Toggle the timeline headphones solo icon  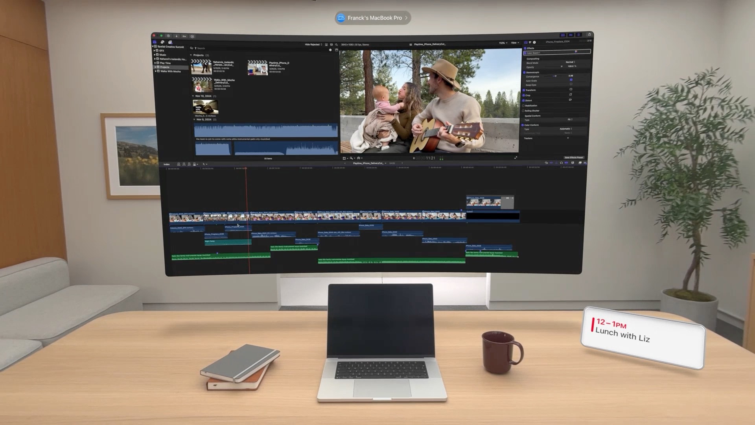(x=561, y=163)
